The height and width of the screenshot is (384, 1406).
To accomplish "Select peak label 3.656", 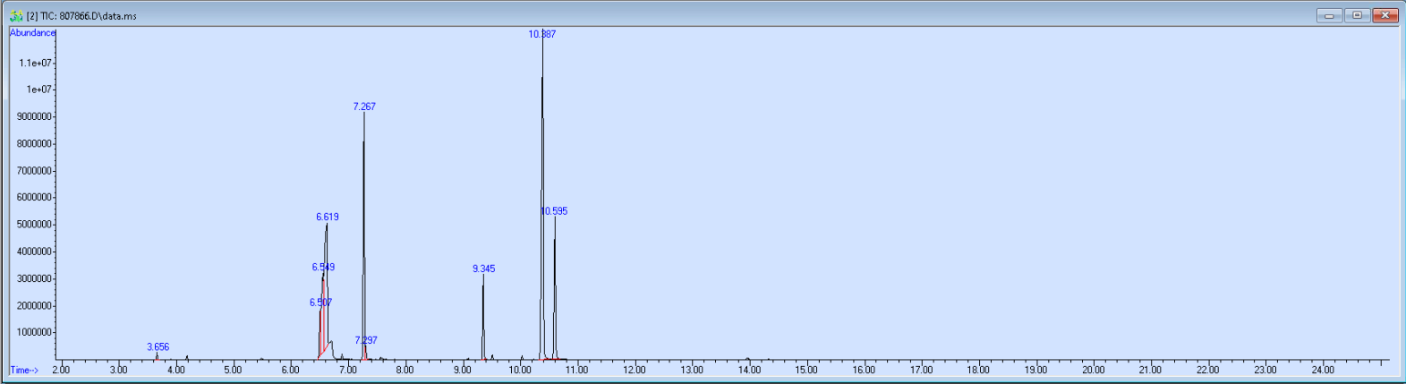I will [158, 346].
